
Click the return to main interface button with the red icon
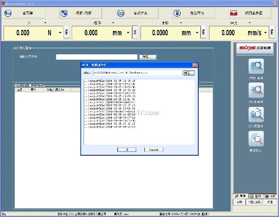pyautogui.click(x=250, y=13)
